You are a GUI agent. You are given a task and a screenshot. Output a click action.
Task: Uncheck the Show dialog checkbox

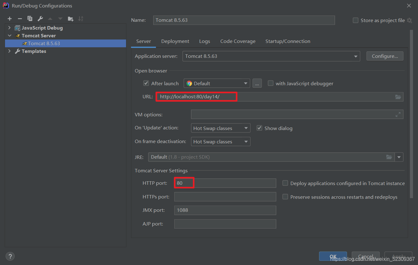click(x=259, y=128)
